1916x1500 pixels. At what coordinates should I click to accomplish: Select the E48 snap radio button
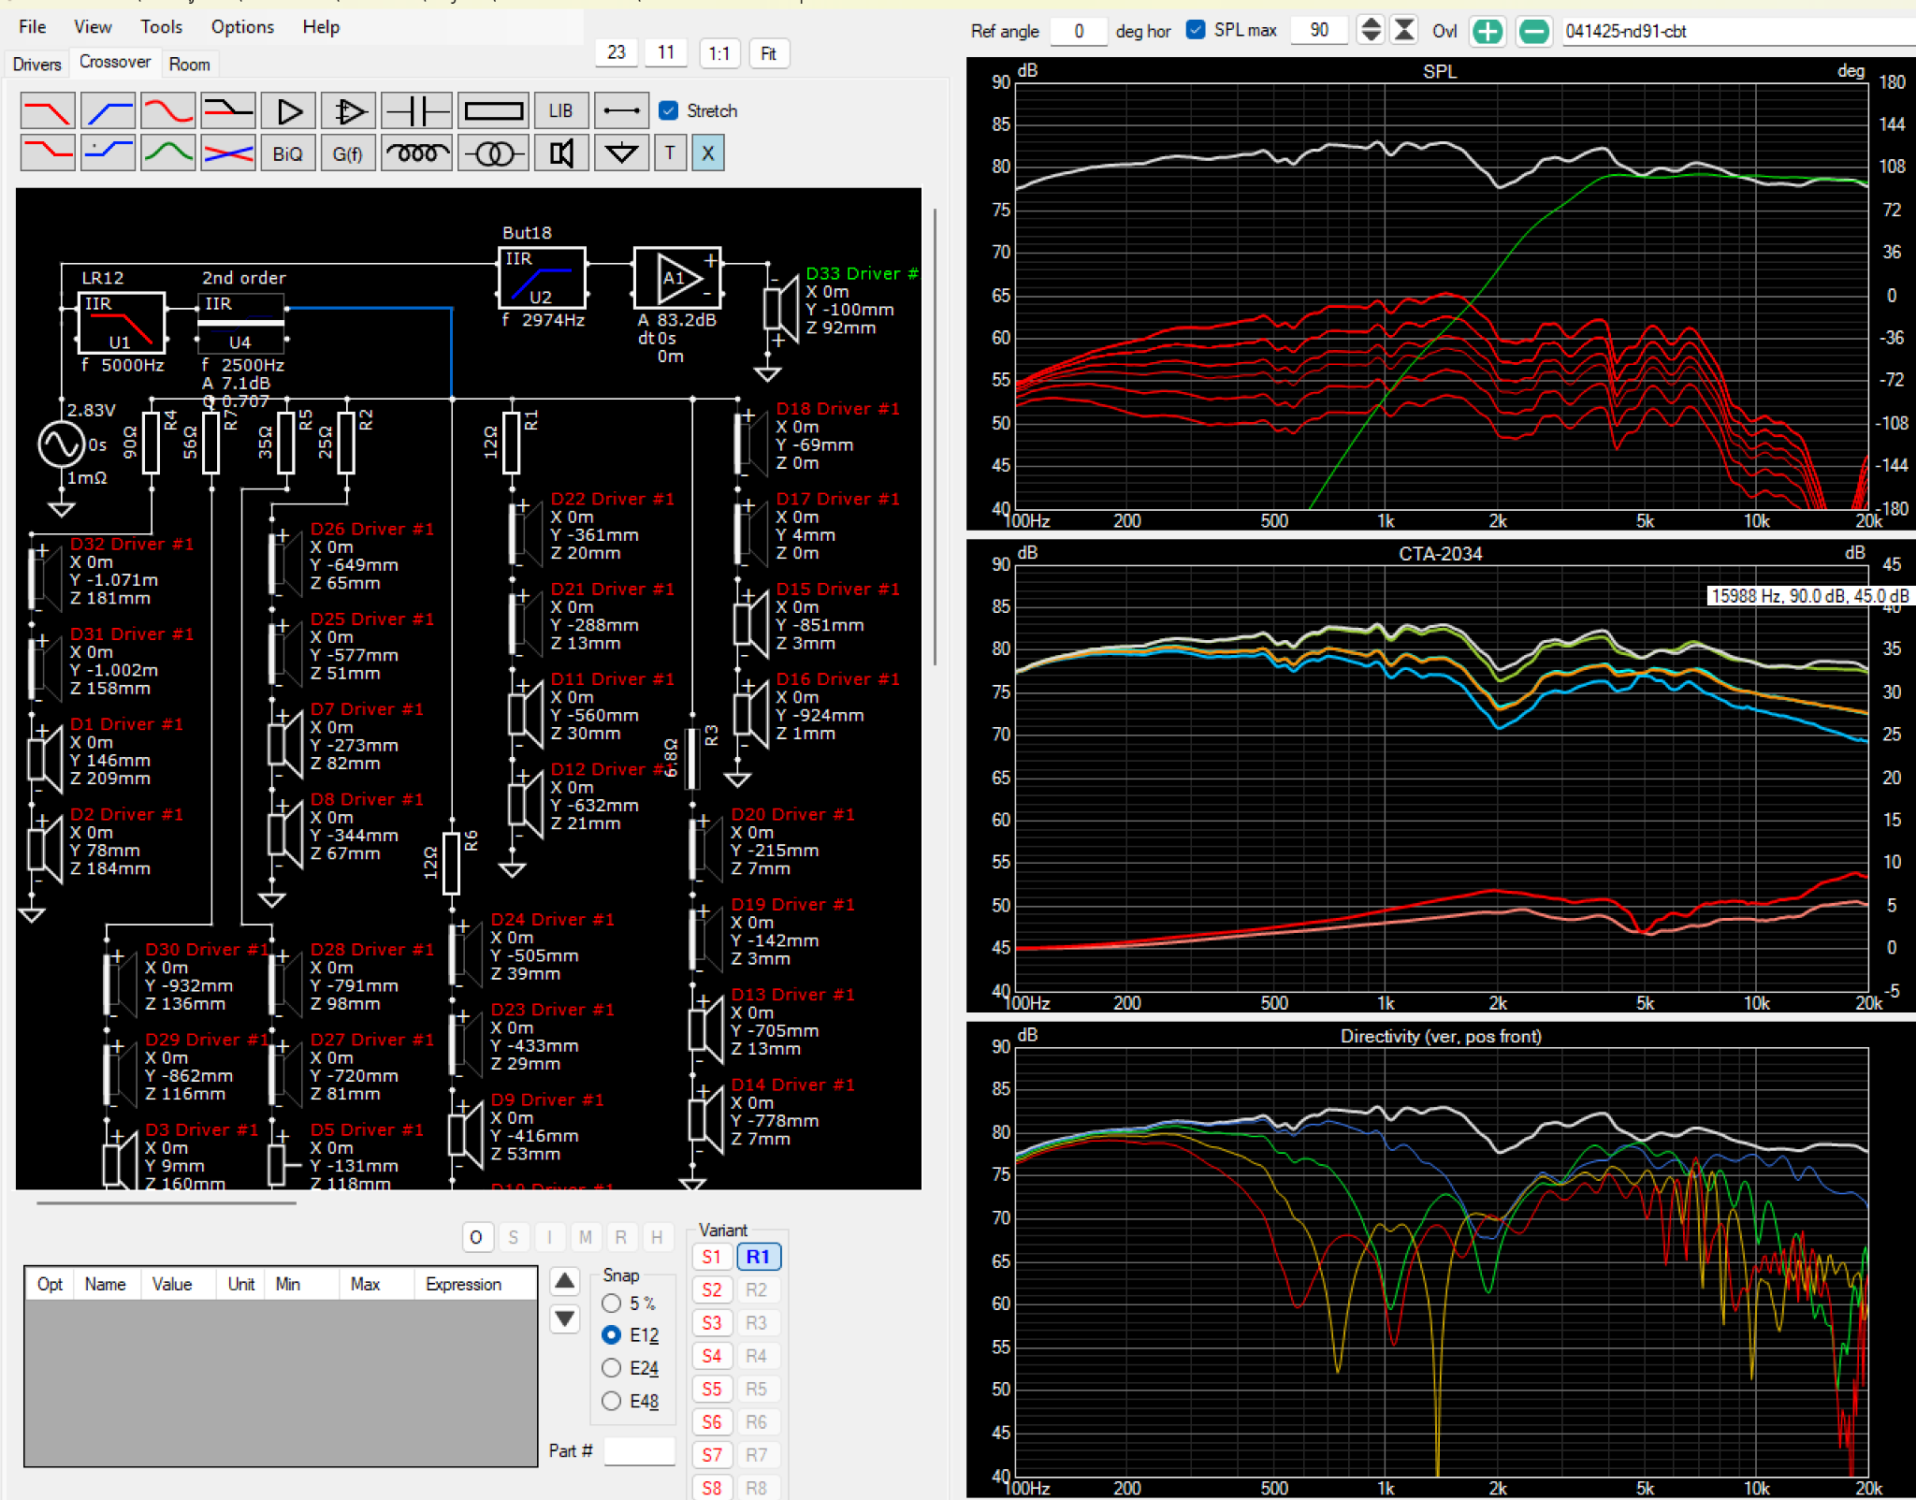611,1401
